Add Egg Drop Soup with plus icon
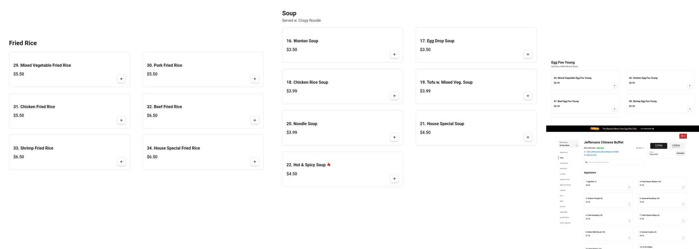 528,54
